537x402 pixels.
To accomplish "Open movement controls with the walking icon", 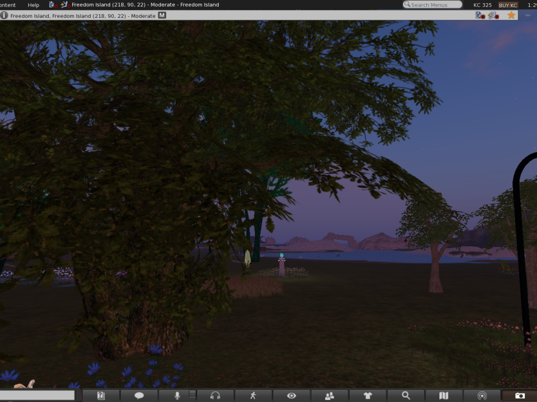I will 254,395.
